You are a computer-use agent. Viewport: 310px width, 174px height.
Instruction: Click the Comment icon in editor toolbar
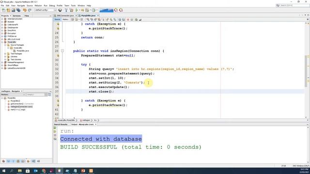[137, 19]
